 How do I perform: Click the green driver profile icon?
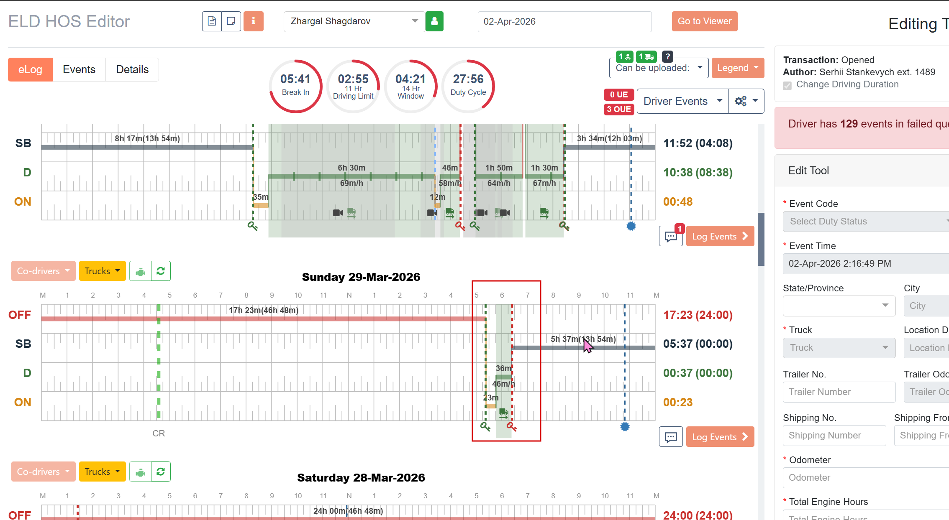point(434,21)
